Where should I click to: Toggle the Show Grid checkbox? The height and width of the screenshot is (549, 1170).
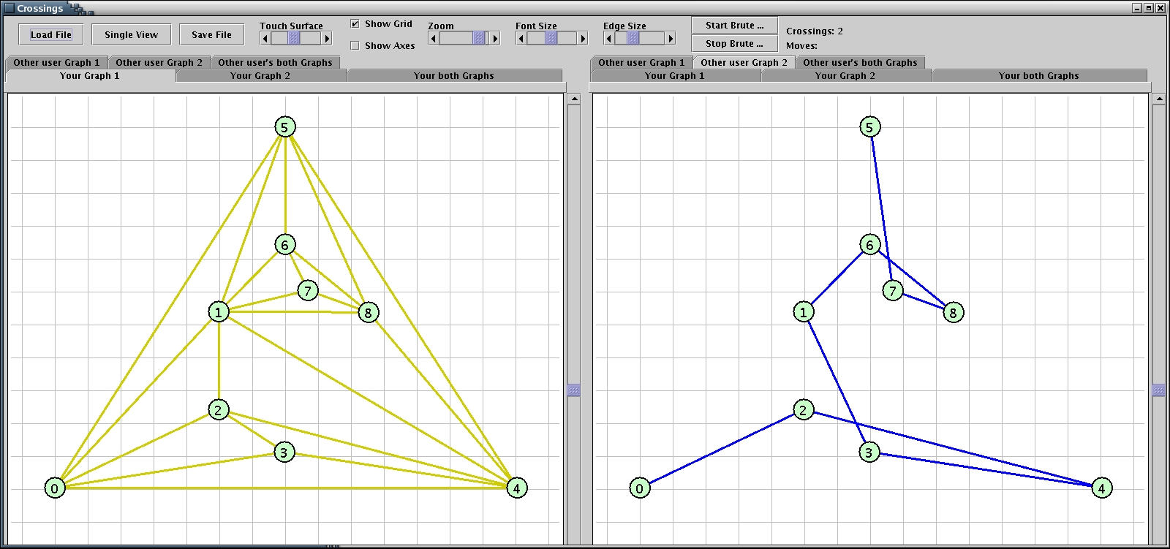click(355, 24)
